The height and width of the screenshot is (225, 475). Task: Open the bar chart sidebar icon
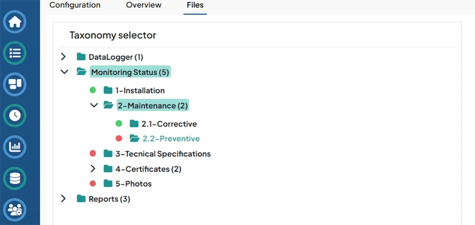click(15, 146)
